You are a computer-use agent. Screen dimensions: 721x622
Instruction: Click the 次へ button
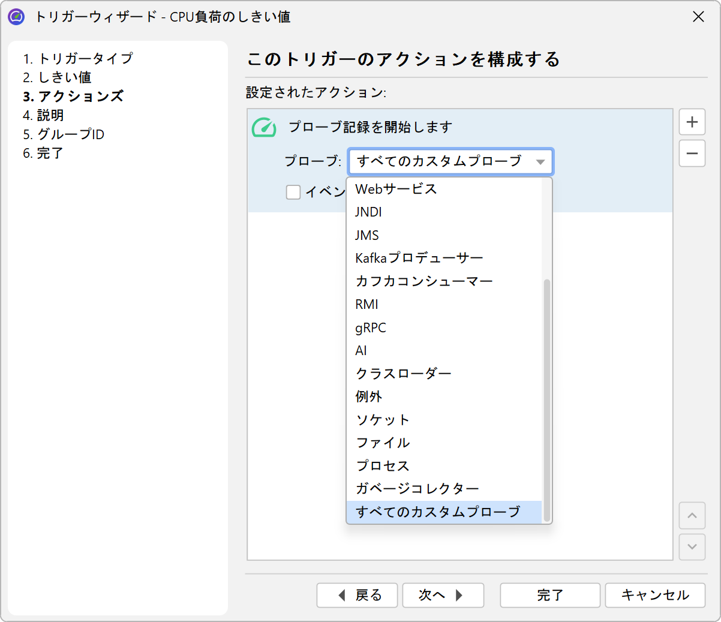coord(443,595)
